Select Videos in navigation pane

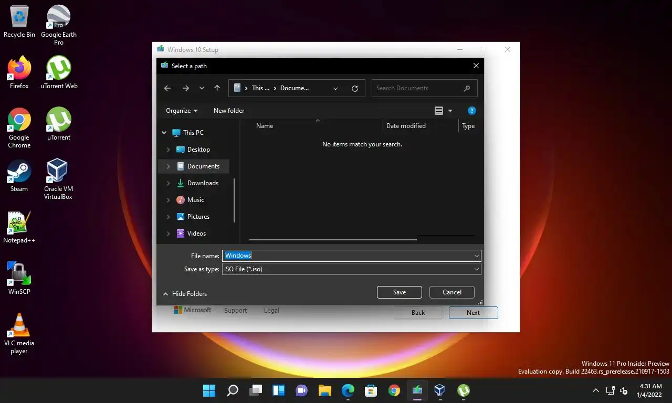pos(191,234)
